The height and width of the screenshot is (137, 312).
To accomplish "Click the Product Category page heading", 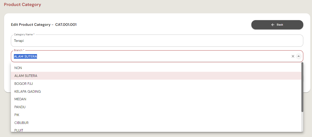I will (23, 5).
